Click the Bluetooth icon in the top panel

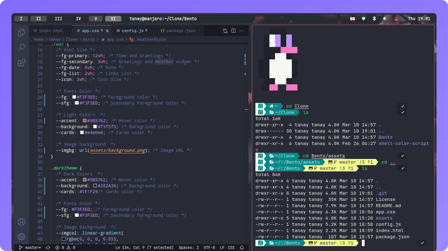(374, 19)
